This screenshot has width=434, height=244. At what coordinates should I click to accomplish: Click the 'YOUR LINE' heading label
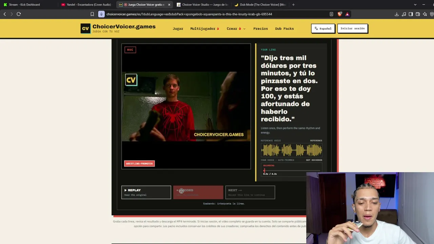268,50
